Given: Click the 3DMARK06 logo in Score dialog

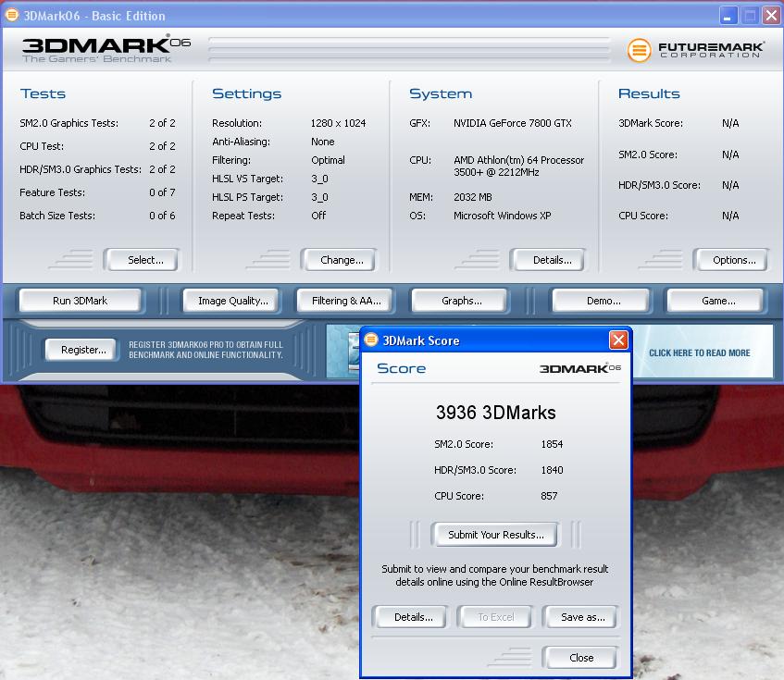Looking at the screenshot, I should [580, 368].
